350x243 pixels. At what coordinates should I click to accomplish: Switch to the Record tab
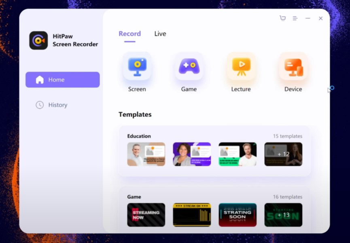[x=130, y=34]
